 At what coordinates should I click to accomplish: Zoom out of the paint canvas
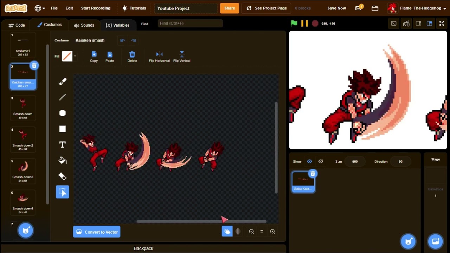pos(251,231)
